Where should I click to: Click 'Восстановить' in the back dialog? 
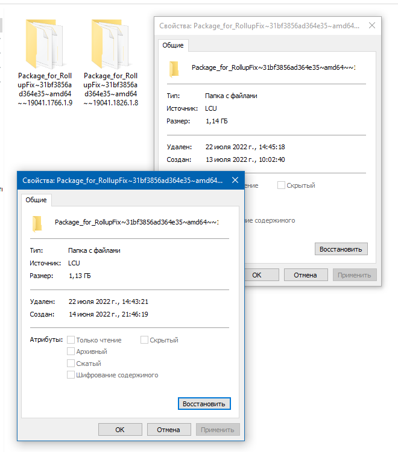[x=341, y=249]
